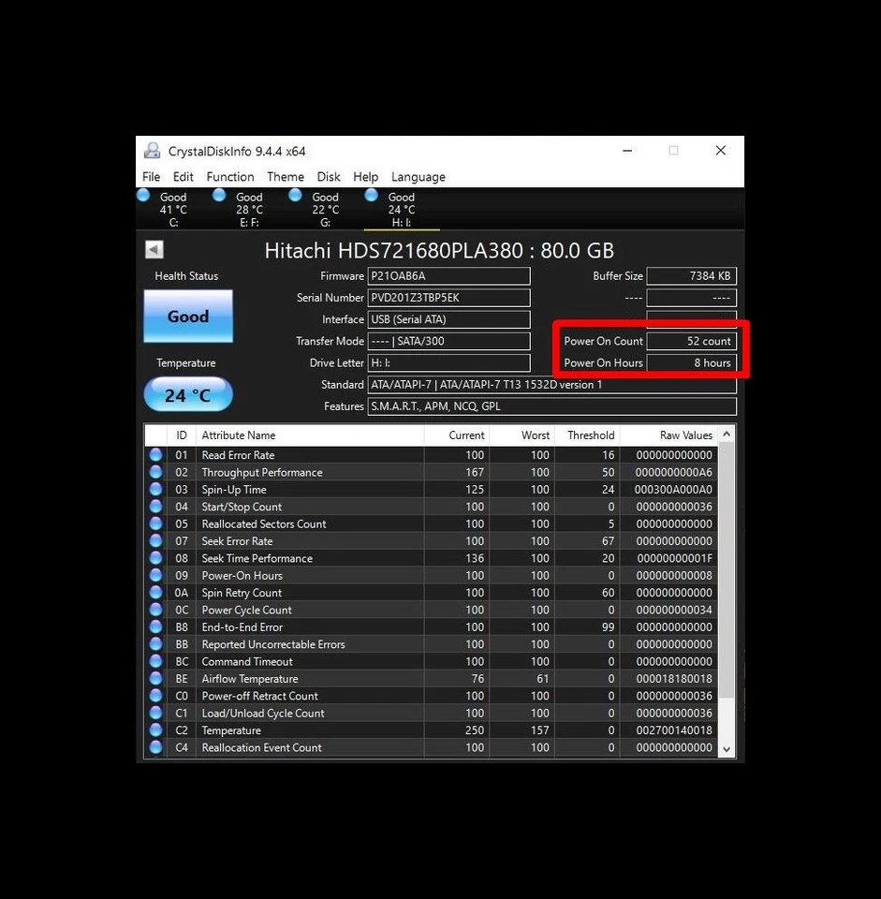Image resolution: width=881 pixels, height=899 pixels.
Task: Click the Standard field ATA/ATAPI-7
Action: [551, 385]
